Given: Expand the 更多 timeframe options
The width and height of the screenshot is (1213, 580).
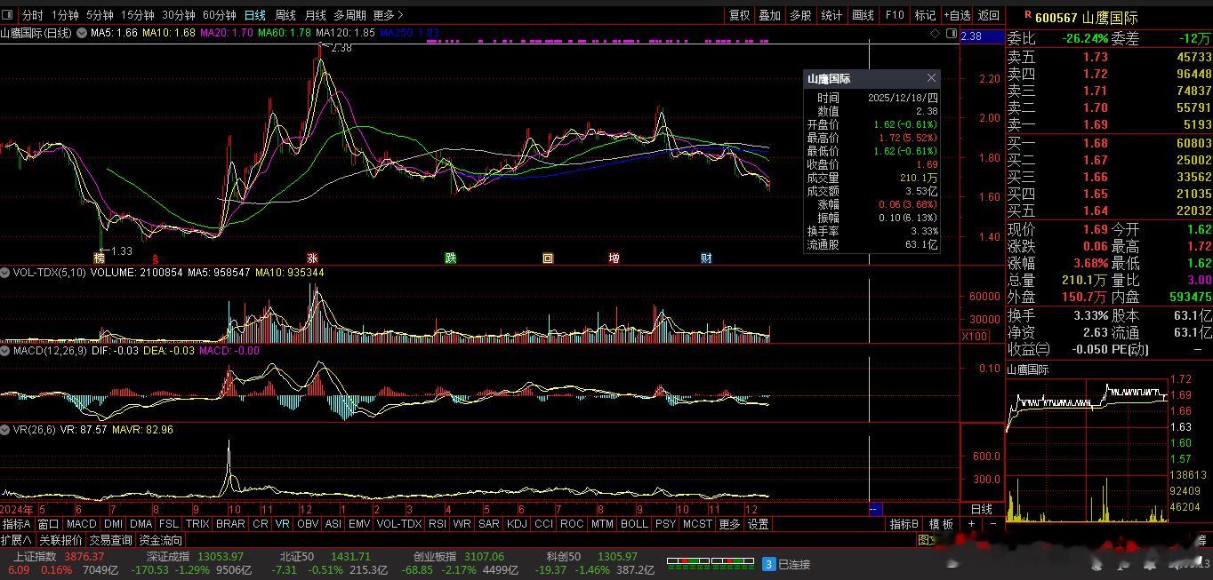Looking at the screenshot, I should (x=388, y=15).
